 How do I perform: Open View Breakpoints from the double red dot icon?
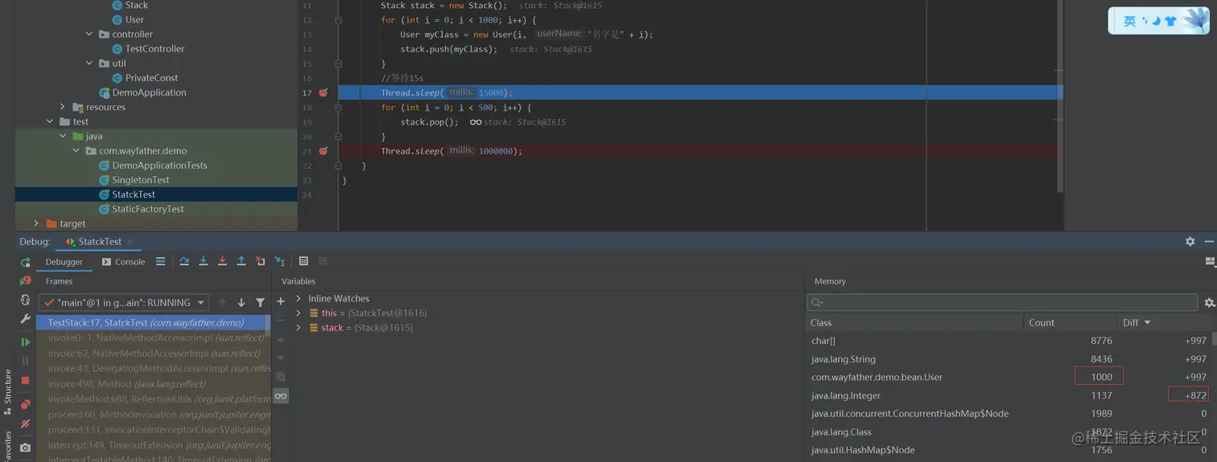(x=26, y=404)
